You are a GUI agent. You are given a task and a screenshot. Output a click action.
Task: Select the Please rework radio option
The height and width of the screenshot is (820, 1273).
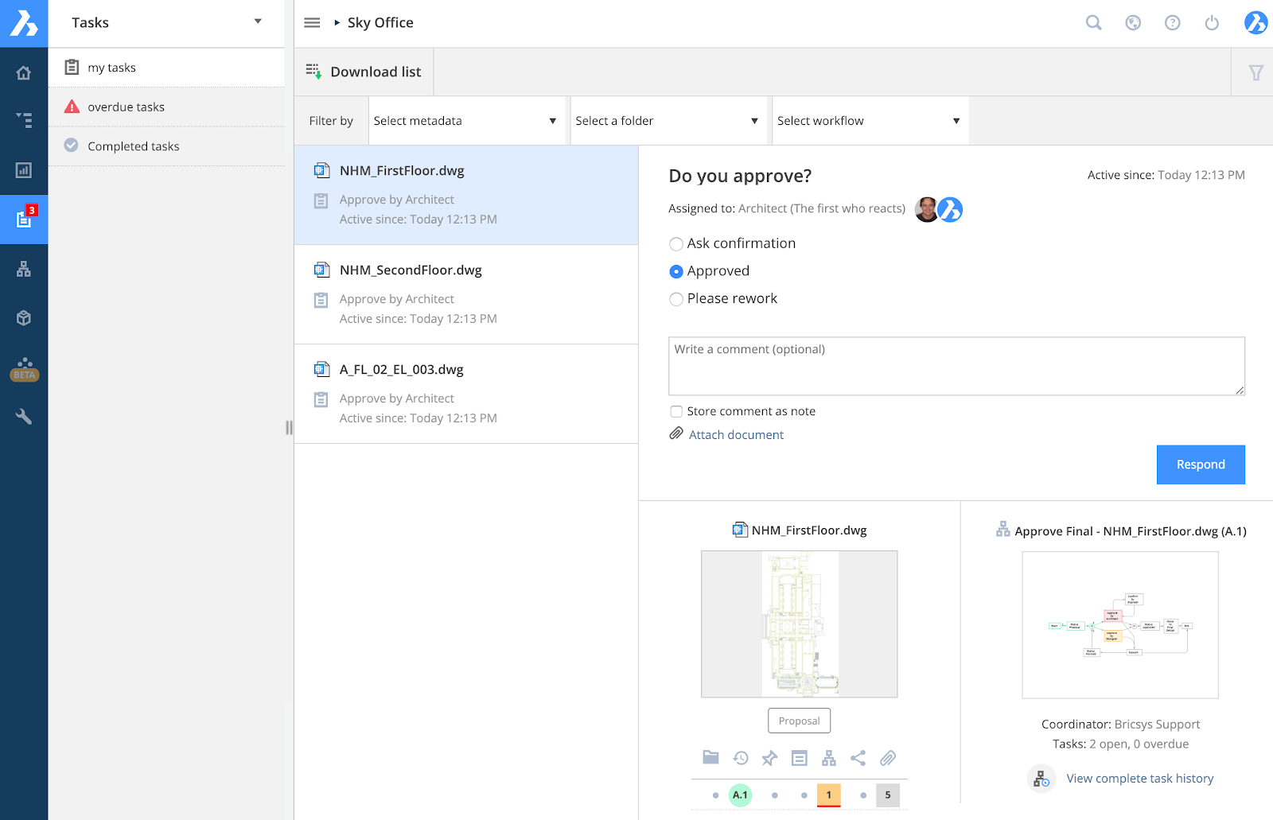[x=676, y=299]
